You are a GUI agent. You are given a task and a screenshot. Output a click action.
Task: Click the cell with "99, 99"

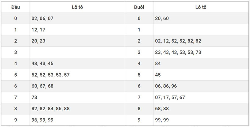point(162,120)
